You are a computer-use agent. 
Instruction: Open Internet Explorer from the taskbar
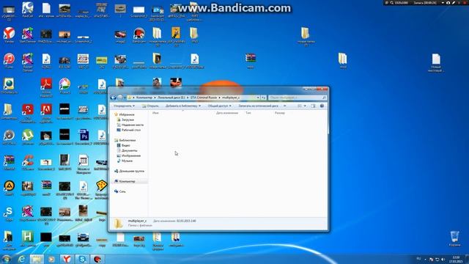pos(21,259)
